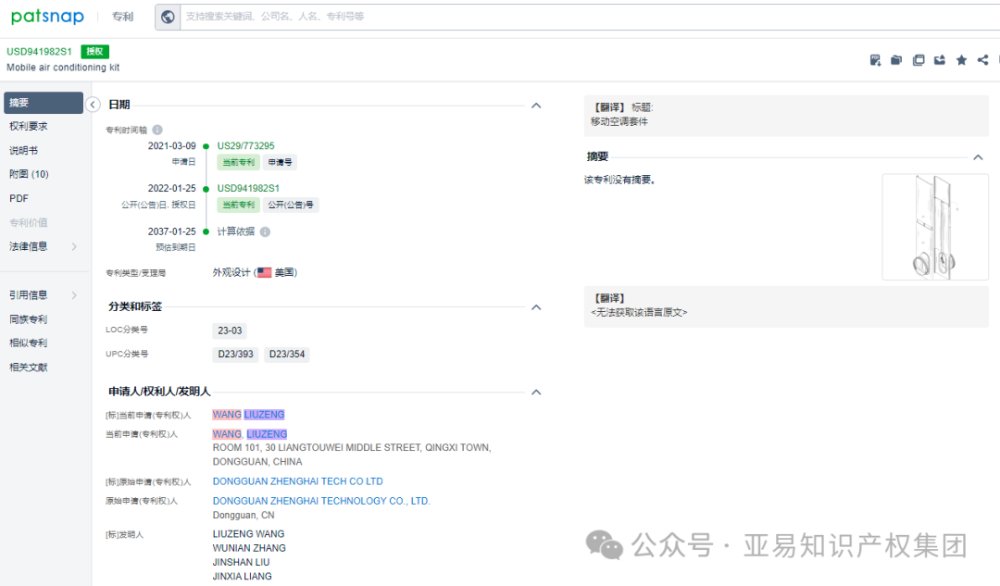Viewport: 1000px width, 586px height.
Task: Click UPC classification tag D23/393
Action: coord(235,355)
